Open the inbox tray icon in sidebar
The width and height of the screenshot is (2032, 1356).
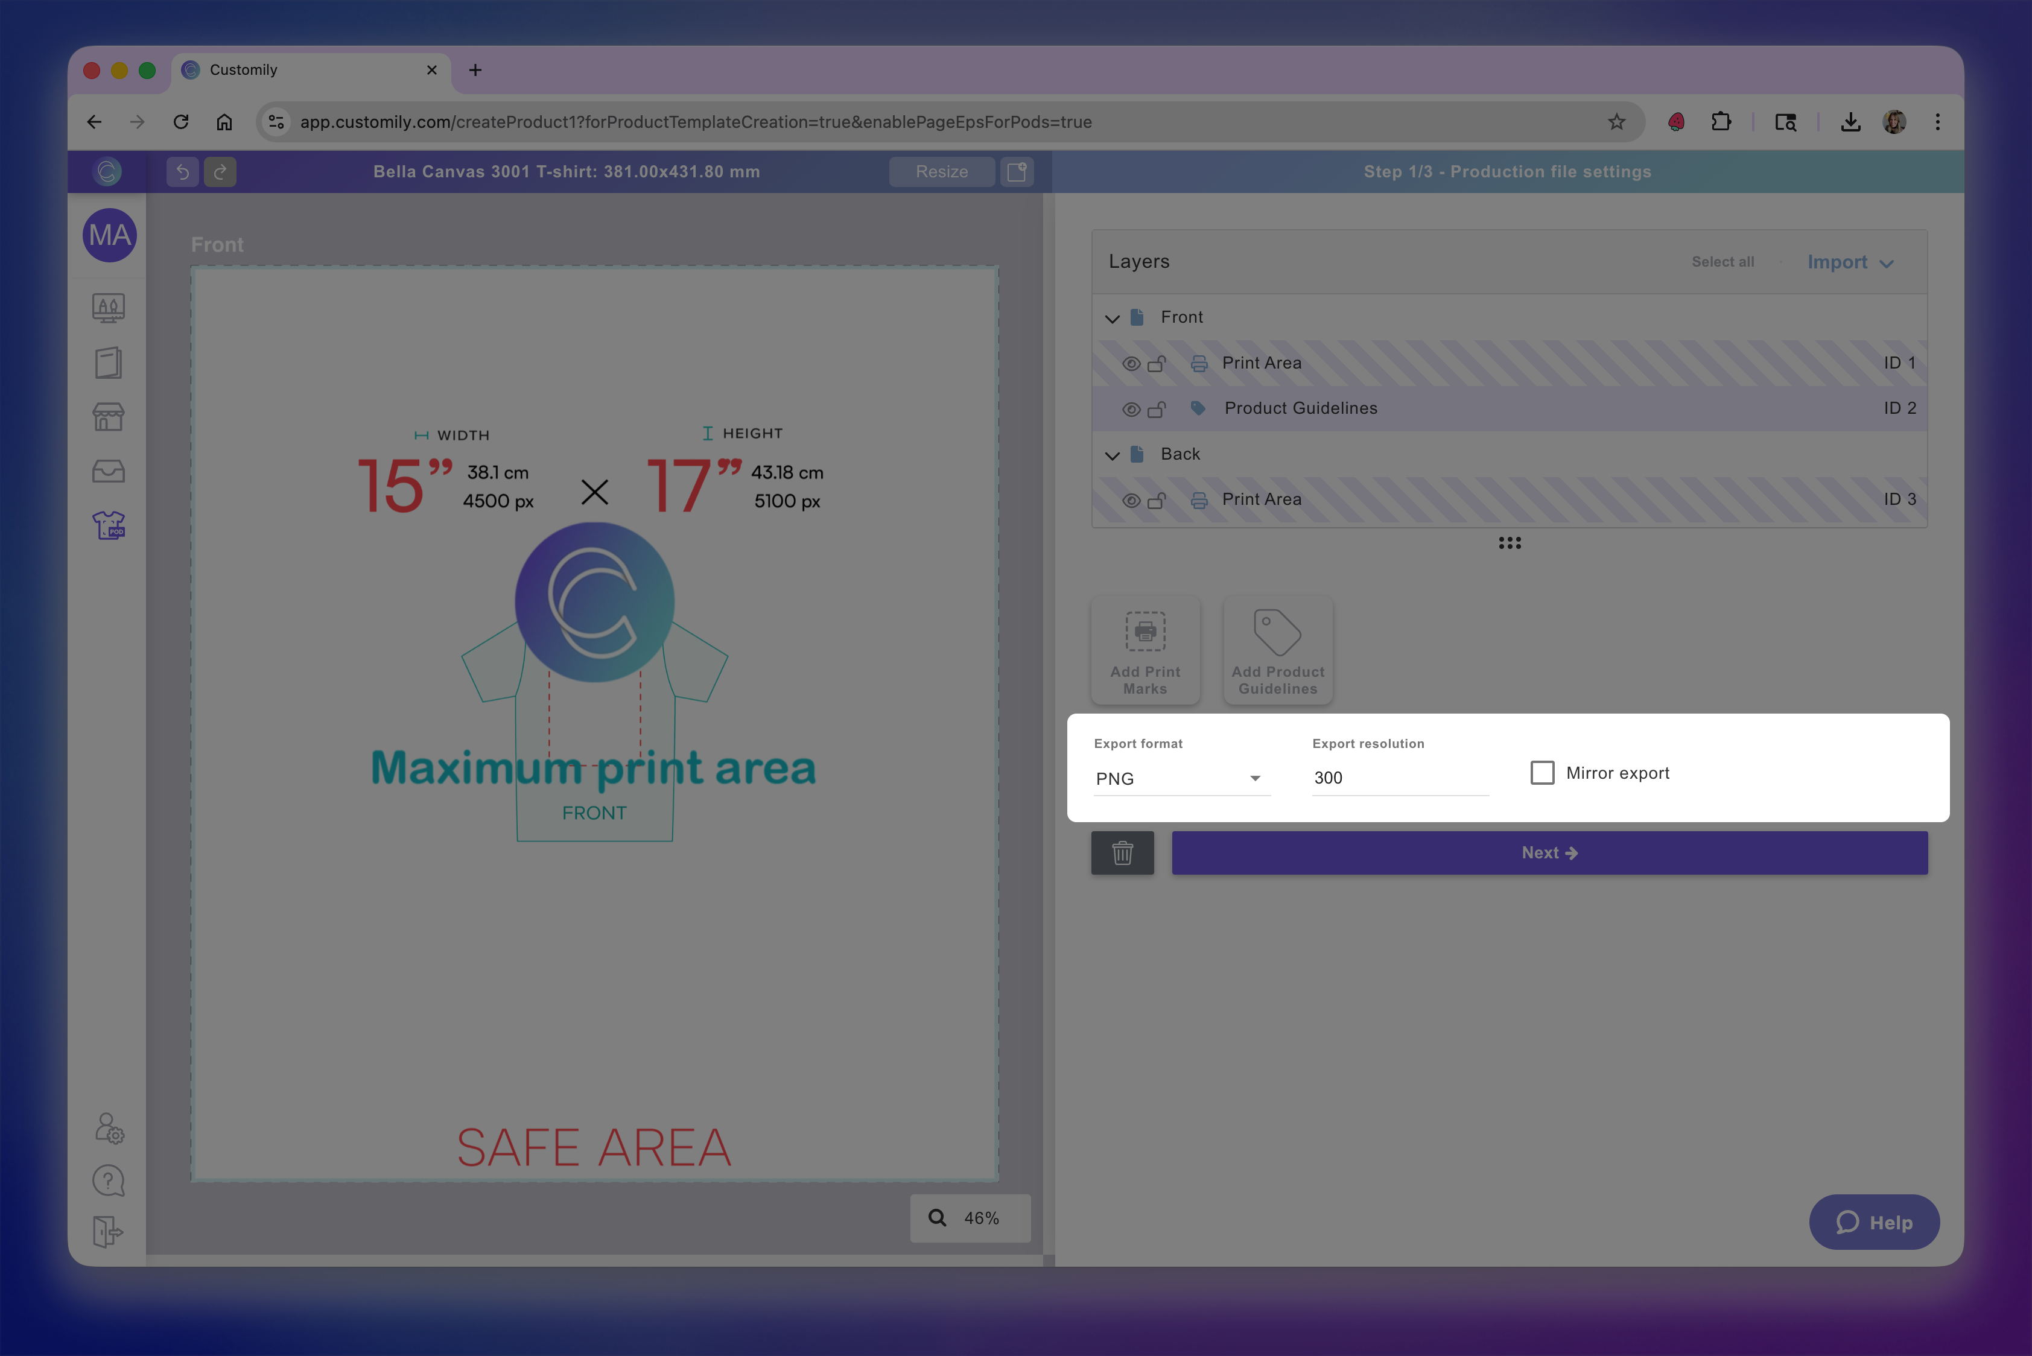coord(108,471)
